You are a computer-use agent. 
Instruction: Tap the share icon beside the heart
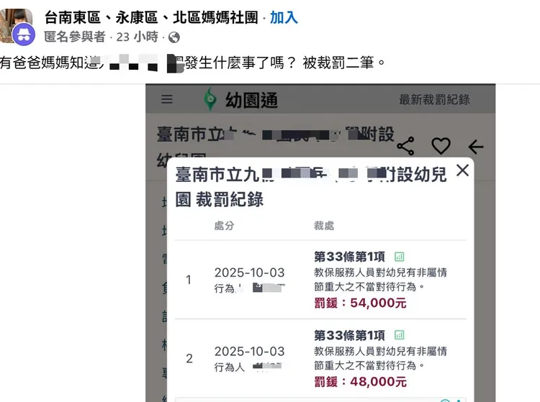tap(405, 146)
